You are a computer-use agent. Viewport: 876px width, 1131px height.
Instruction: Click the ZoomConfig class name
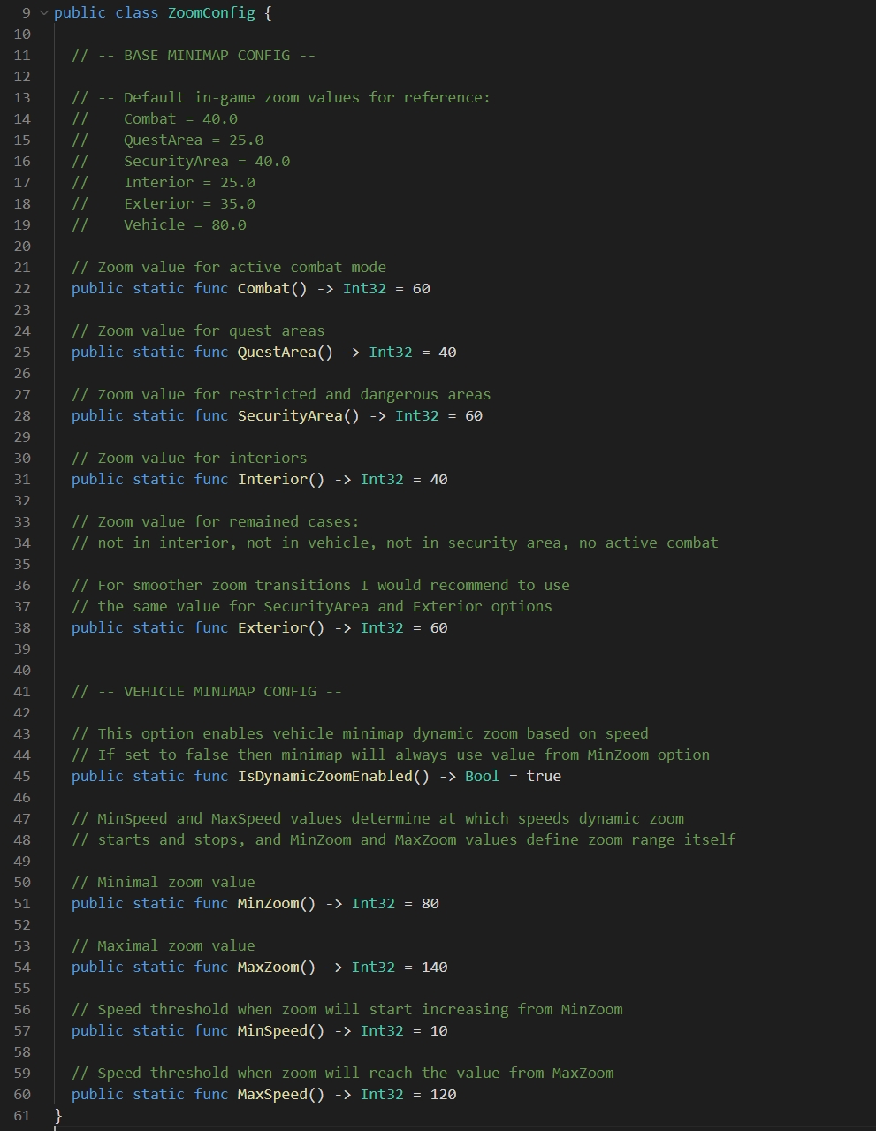pyautogui.click(x=210, y=13)
